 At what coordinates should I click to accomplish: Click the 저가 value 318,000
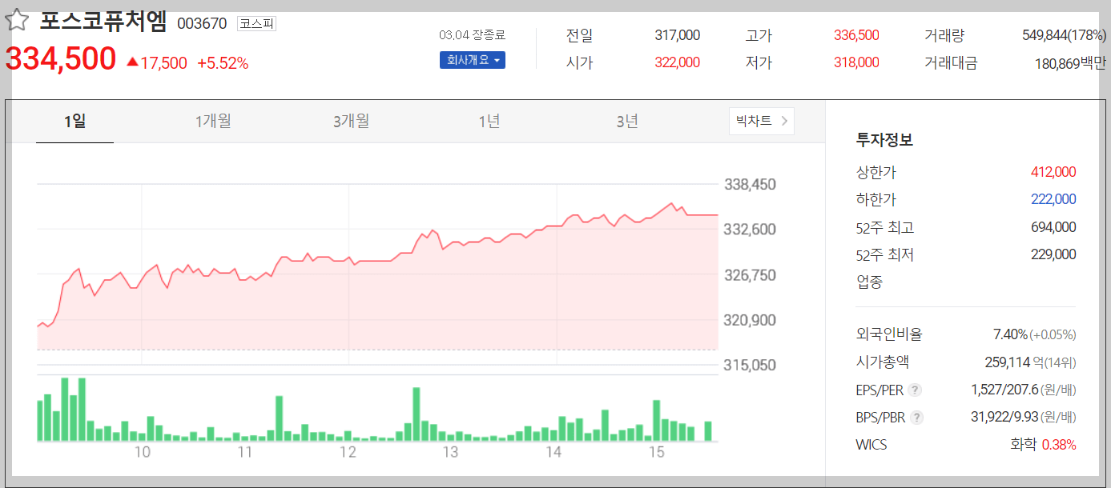click(x=856, y=62)
